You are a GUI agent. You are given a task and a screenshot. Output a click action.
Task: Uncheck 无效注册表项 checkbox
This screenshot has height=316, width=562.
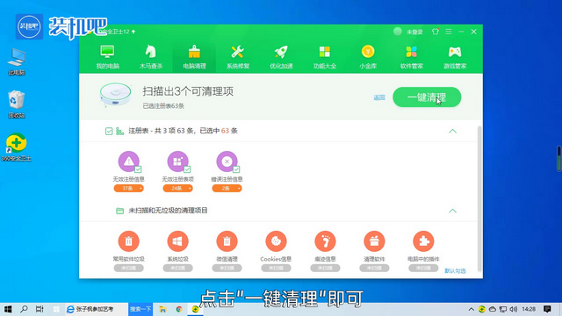(x=187, y=169)
